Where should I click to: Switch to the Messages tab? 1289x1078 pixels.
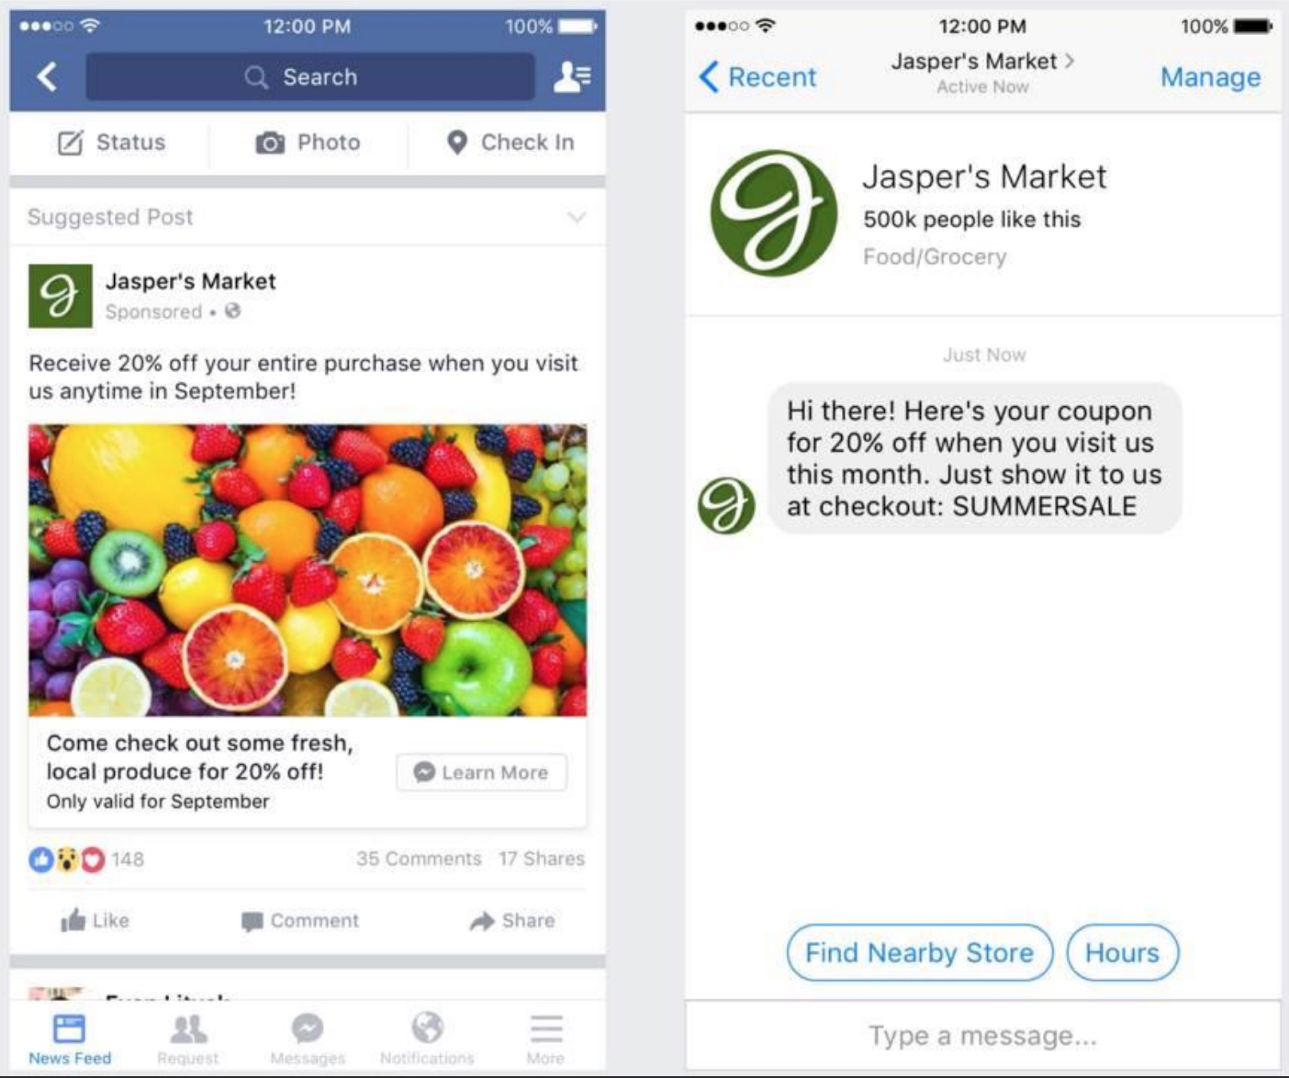308,1039
